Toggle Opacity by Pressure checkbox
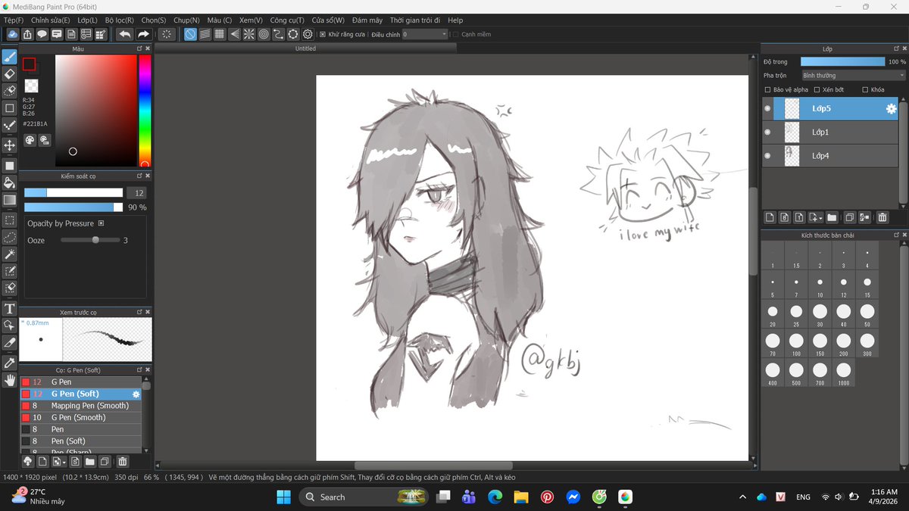Viewport: 909px width, 511px height. (101, 223)
